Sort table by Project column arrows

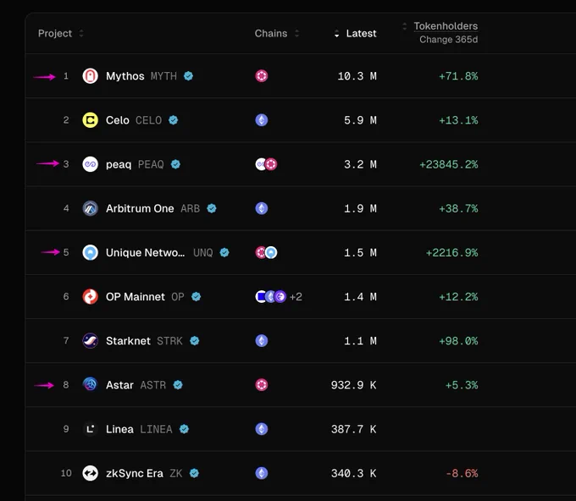(x=81, y=33)
